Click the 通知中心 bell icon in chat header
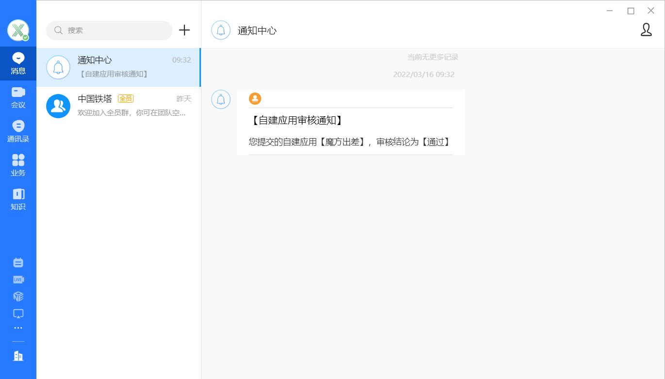The width and height of the screenshot is (665, 379). coord(221,30)
